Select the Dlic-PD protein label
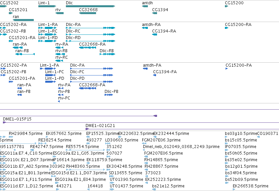 [77, 78]
